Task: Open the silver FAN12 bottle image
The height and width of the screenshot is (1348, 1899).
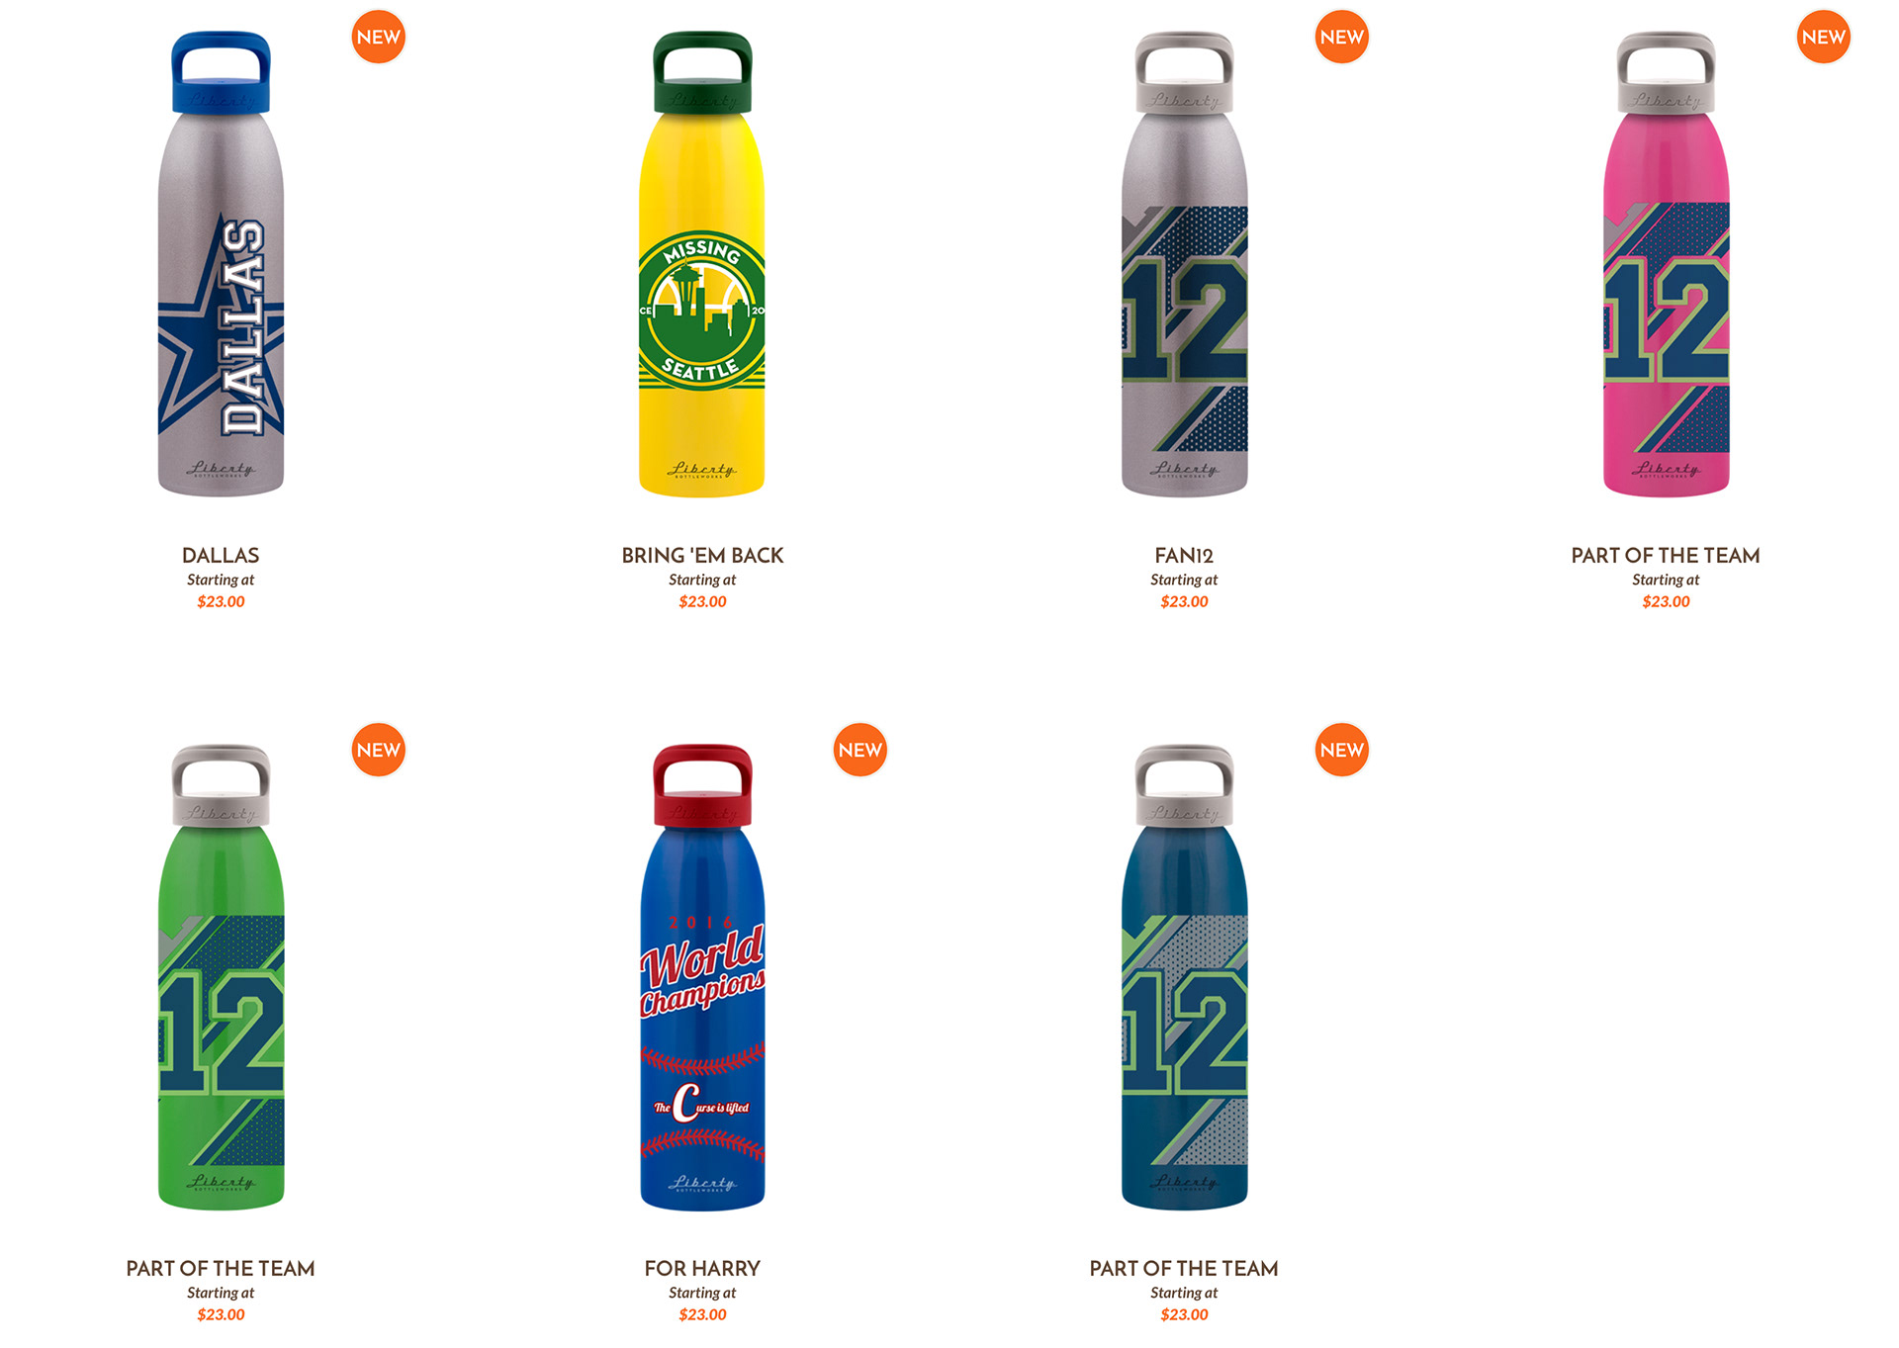Action: pos(1184,264)
